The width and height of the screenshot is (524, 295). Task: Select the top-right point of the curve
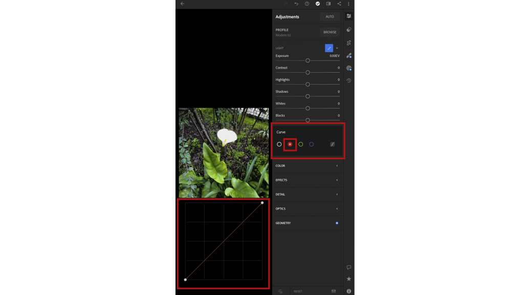(263, 203)
